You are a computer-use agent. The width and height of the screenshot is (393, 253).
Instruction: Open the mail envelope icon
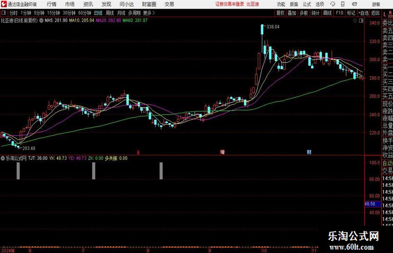(x=354, y=4)
